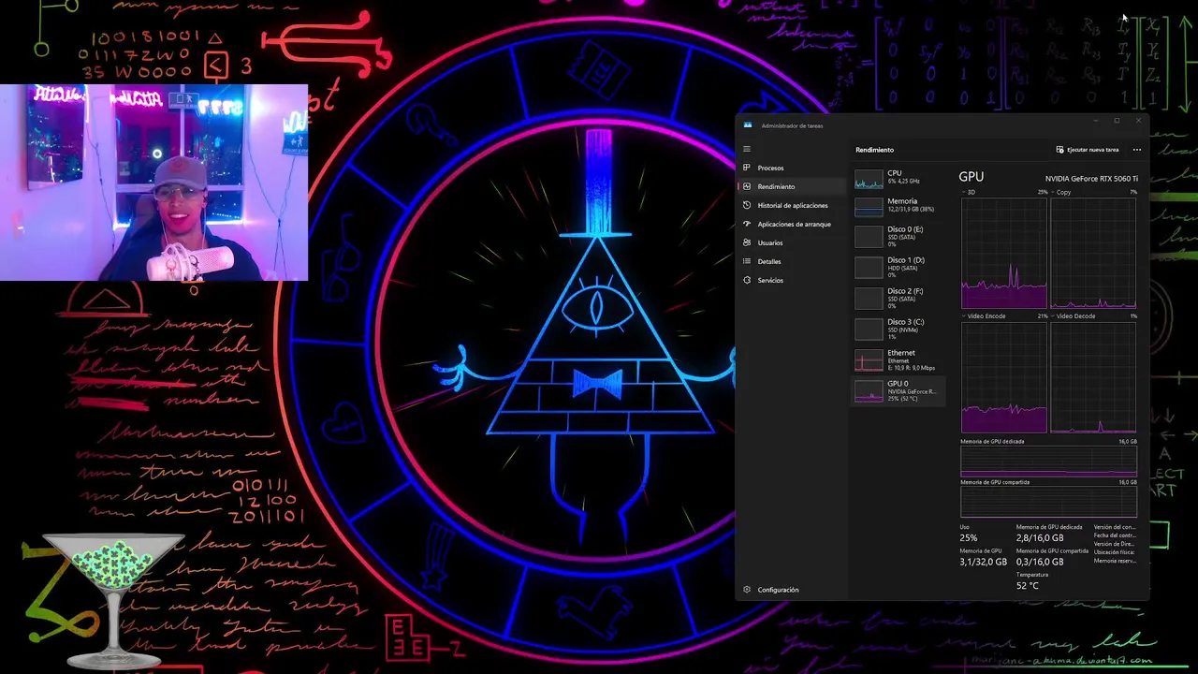Image resolution: width=1198 pixels, height=674 pixels.
Task: Click the Versión de Dire... label
Action: tap(1115, 544)
